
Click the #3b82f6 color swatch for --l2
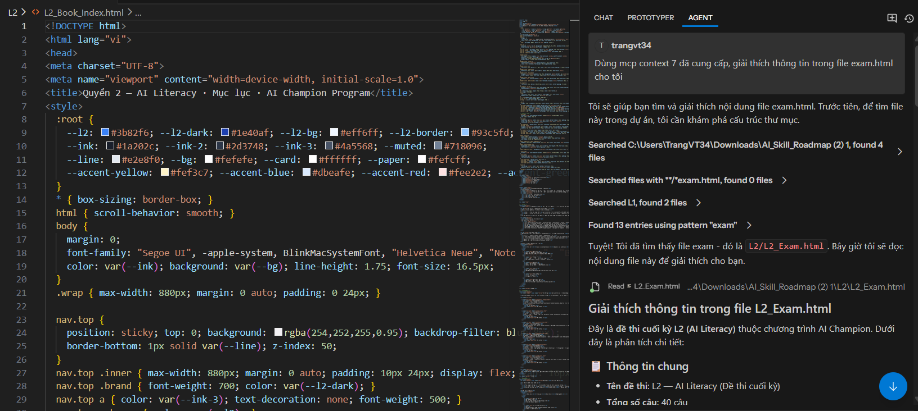pos(105,133)
